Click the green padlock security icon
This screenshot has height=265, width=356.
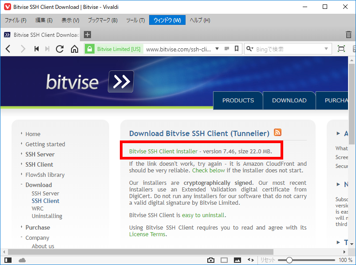point(90,49)
